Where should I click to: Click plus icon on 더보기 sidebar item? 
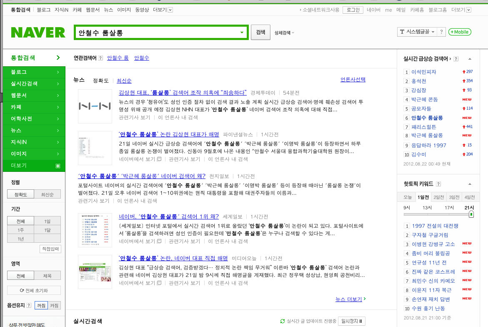(x=58, y=166)
